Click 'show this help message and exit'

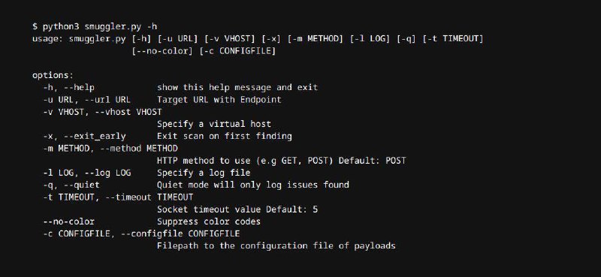coord(237,87)
